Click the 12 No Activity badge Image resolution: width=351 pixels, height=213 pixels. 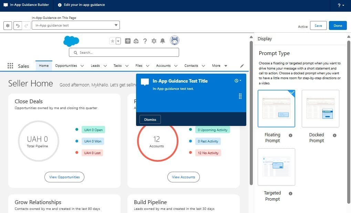pyautogui.click(x=208, y=153)
